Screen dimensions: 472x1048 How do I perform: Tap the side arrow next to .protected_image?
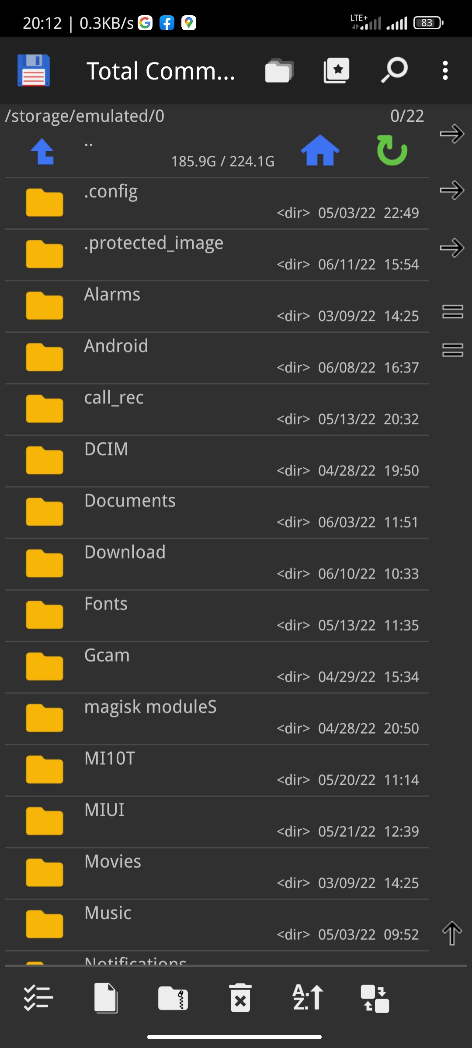click(x=452, y=248)
